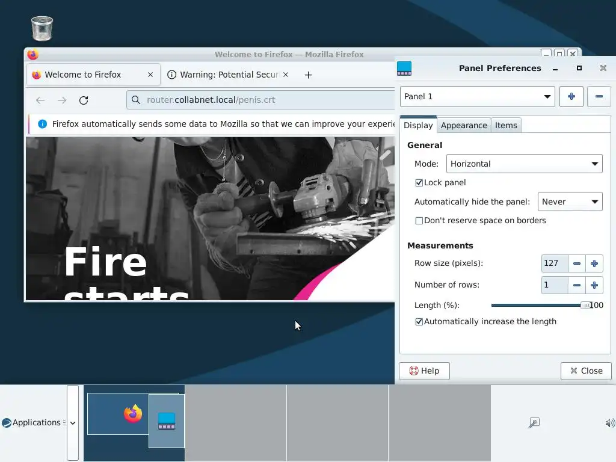The image size is (616, 462).
Task: Switch to the fourth workspace
Action: pos(440,423)
